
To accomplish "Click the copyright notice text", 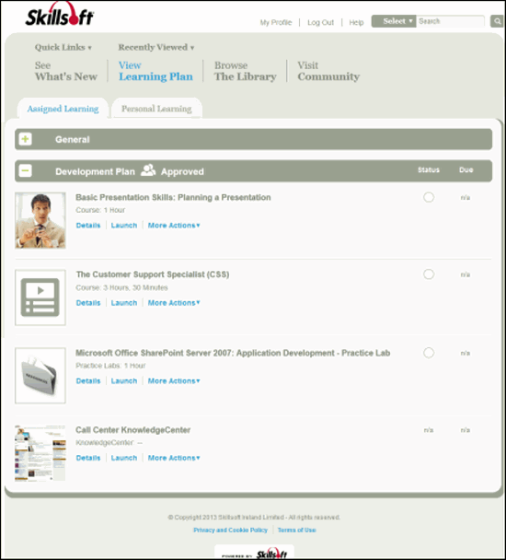I will (x=254, y=517).
